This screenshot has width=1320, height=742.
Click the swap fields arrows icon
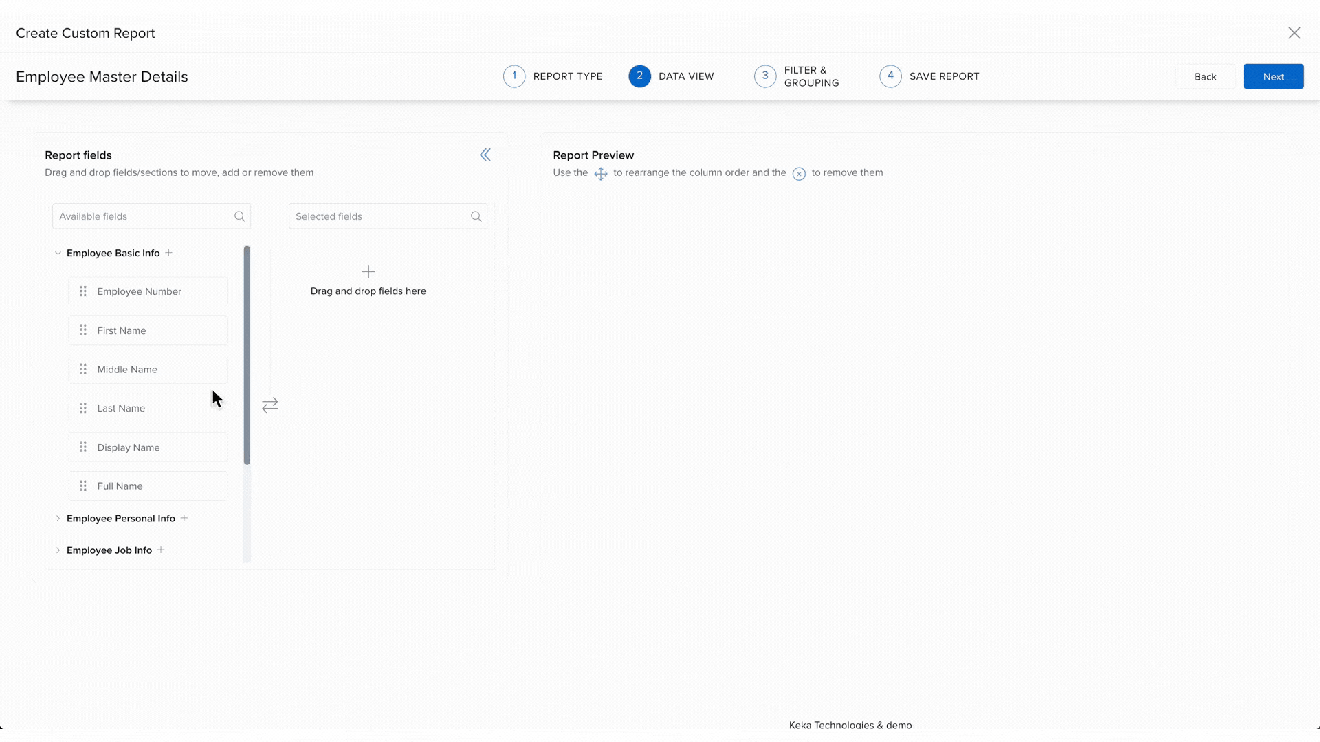click(x=270, y=405)
